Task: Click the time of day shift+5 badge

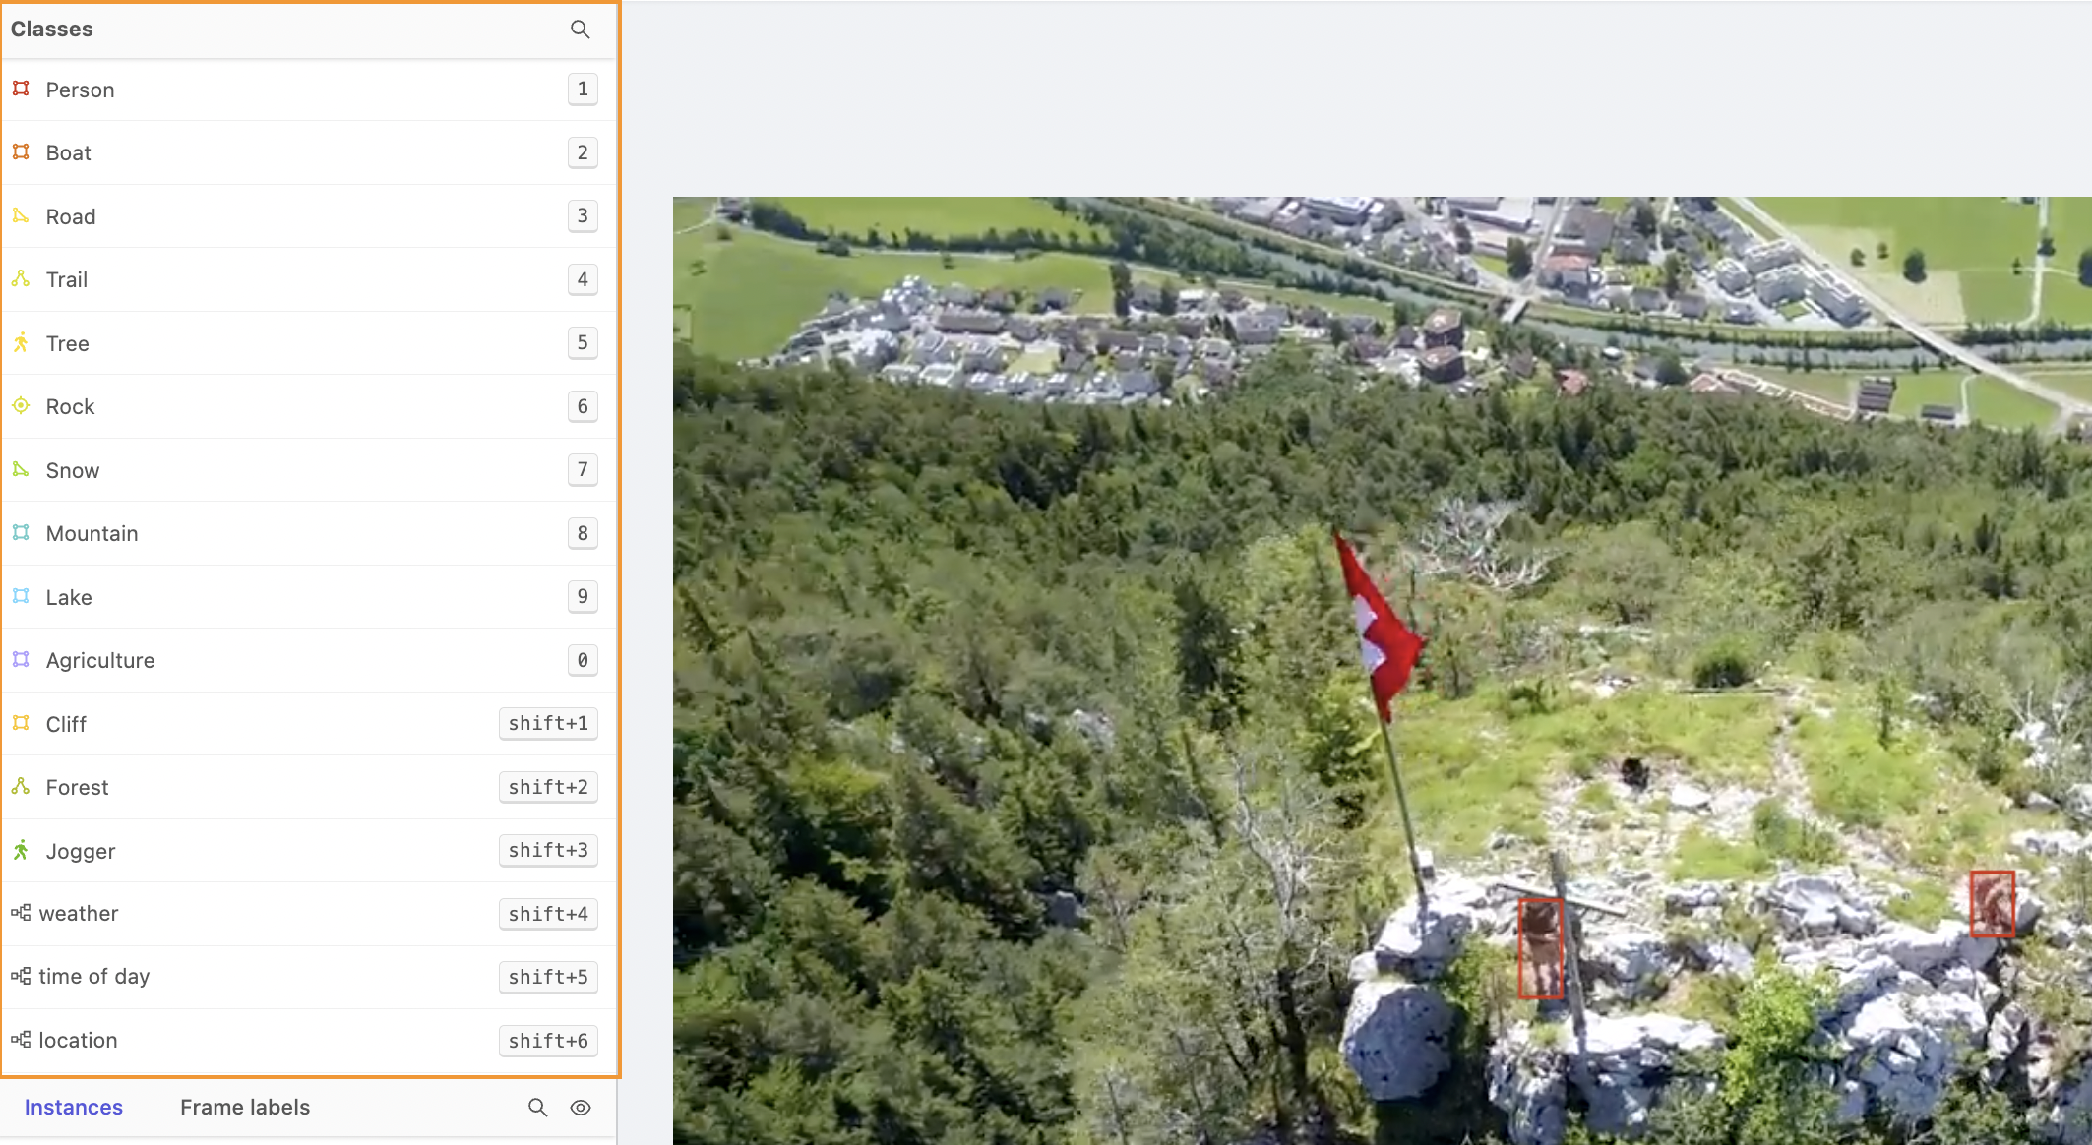Action: tap(548, 977)
